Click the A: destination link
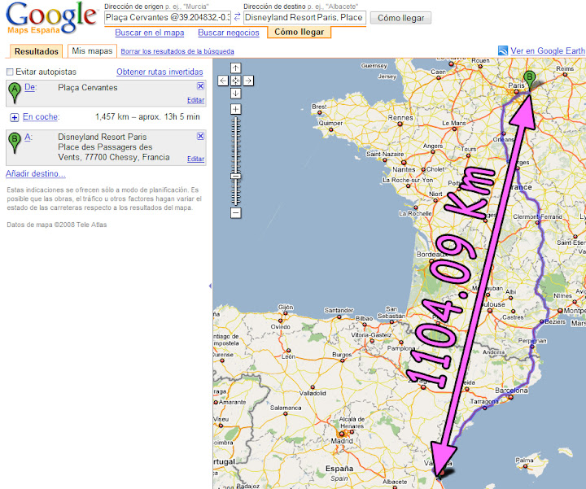The width and height of the screenshot is (586, 489). 28,138
